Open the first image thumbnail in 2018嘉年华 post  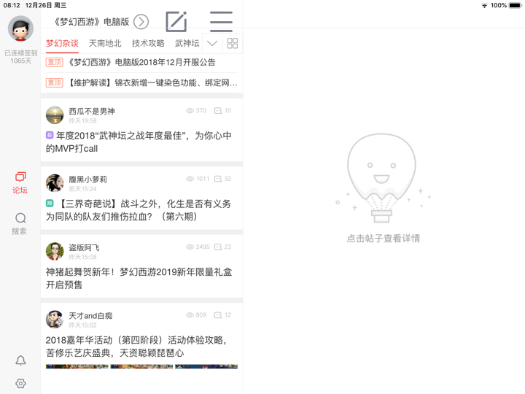click(77, 366)
